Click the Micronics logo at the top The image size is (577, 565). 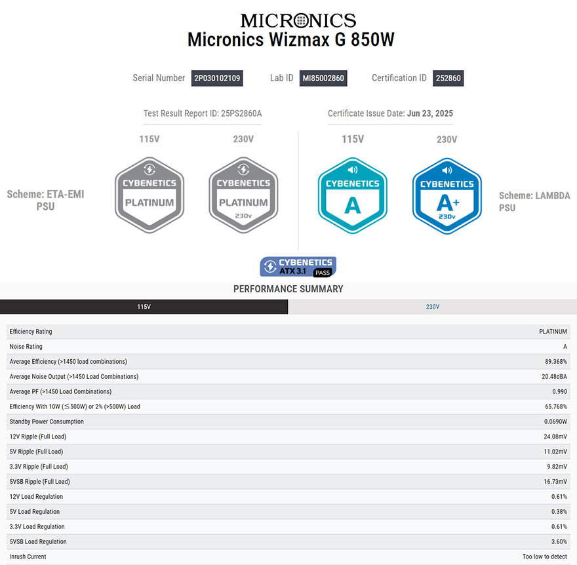[298, 20]
